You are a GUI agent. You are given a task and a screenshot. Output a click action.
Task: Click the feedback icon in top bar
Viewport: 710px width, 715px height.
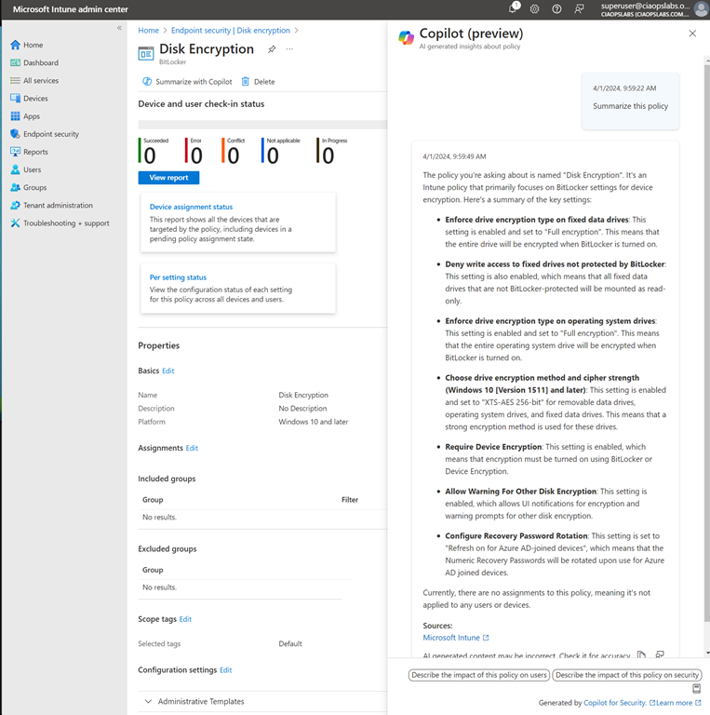(580, 8)
